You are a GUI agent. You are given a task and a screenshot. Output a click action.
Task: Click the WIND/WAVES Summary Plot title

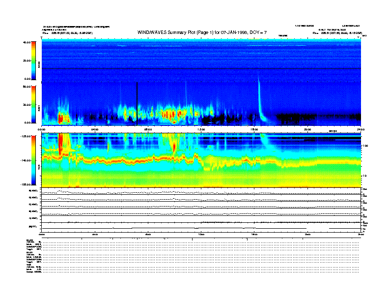(x=202, y=32)
